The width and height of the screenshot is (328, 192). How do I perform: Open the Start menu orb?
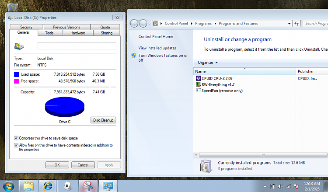[x=9, y=186]
